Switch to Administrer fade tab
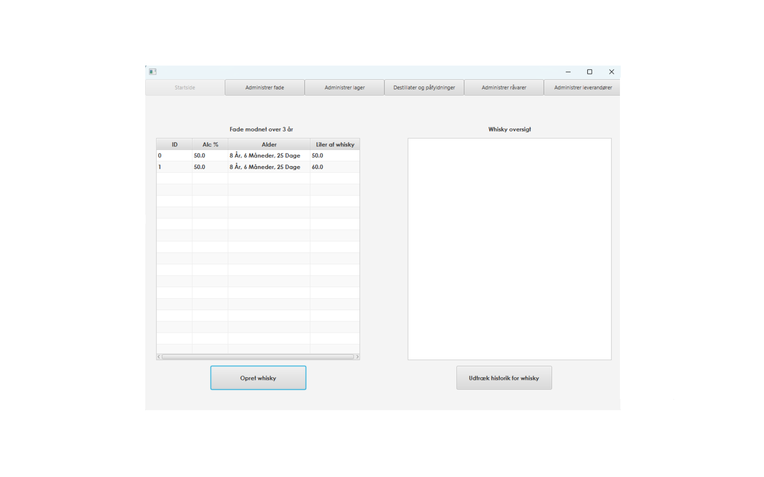This screenshot has height=477, width=764. point(265,87)
